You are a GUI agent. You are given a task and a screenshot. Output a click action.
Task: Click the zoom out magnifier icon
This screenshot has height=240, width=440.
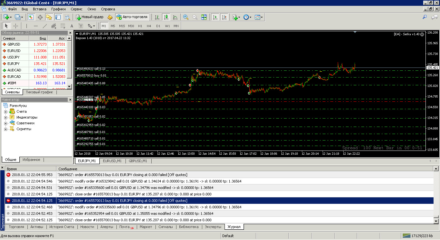[x=195, y=17]
